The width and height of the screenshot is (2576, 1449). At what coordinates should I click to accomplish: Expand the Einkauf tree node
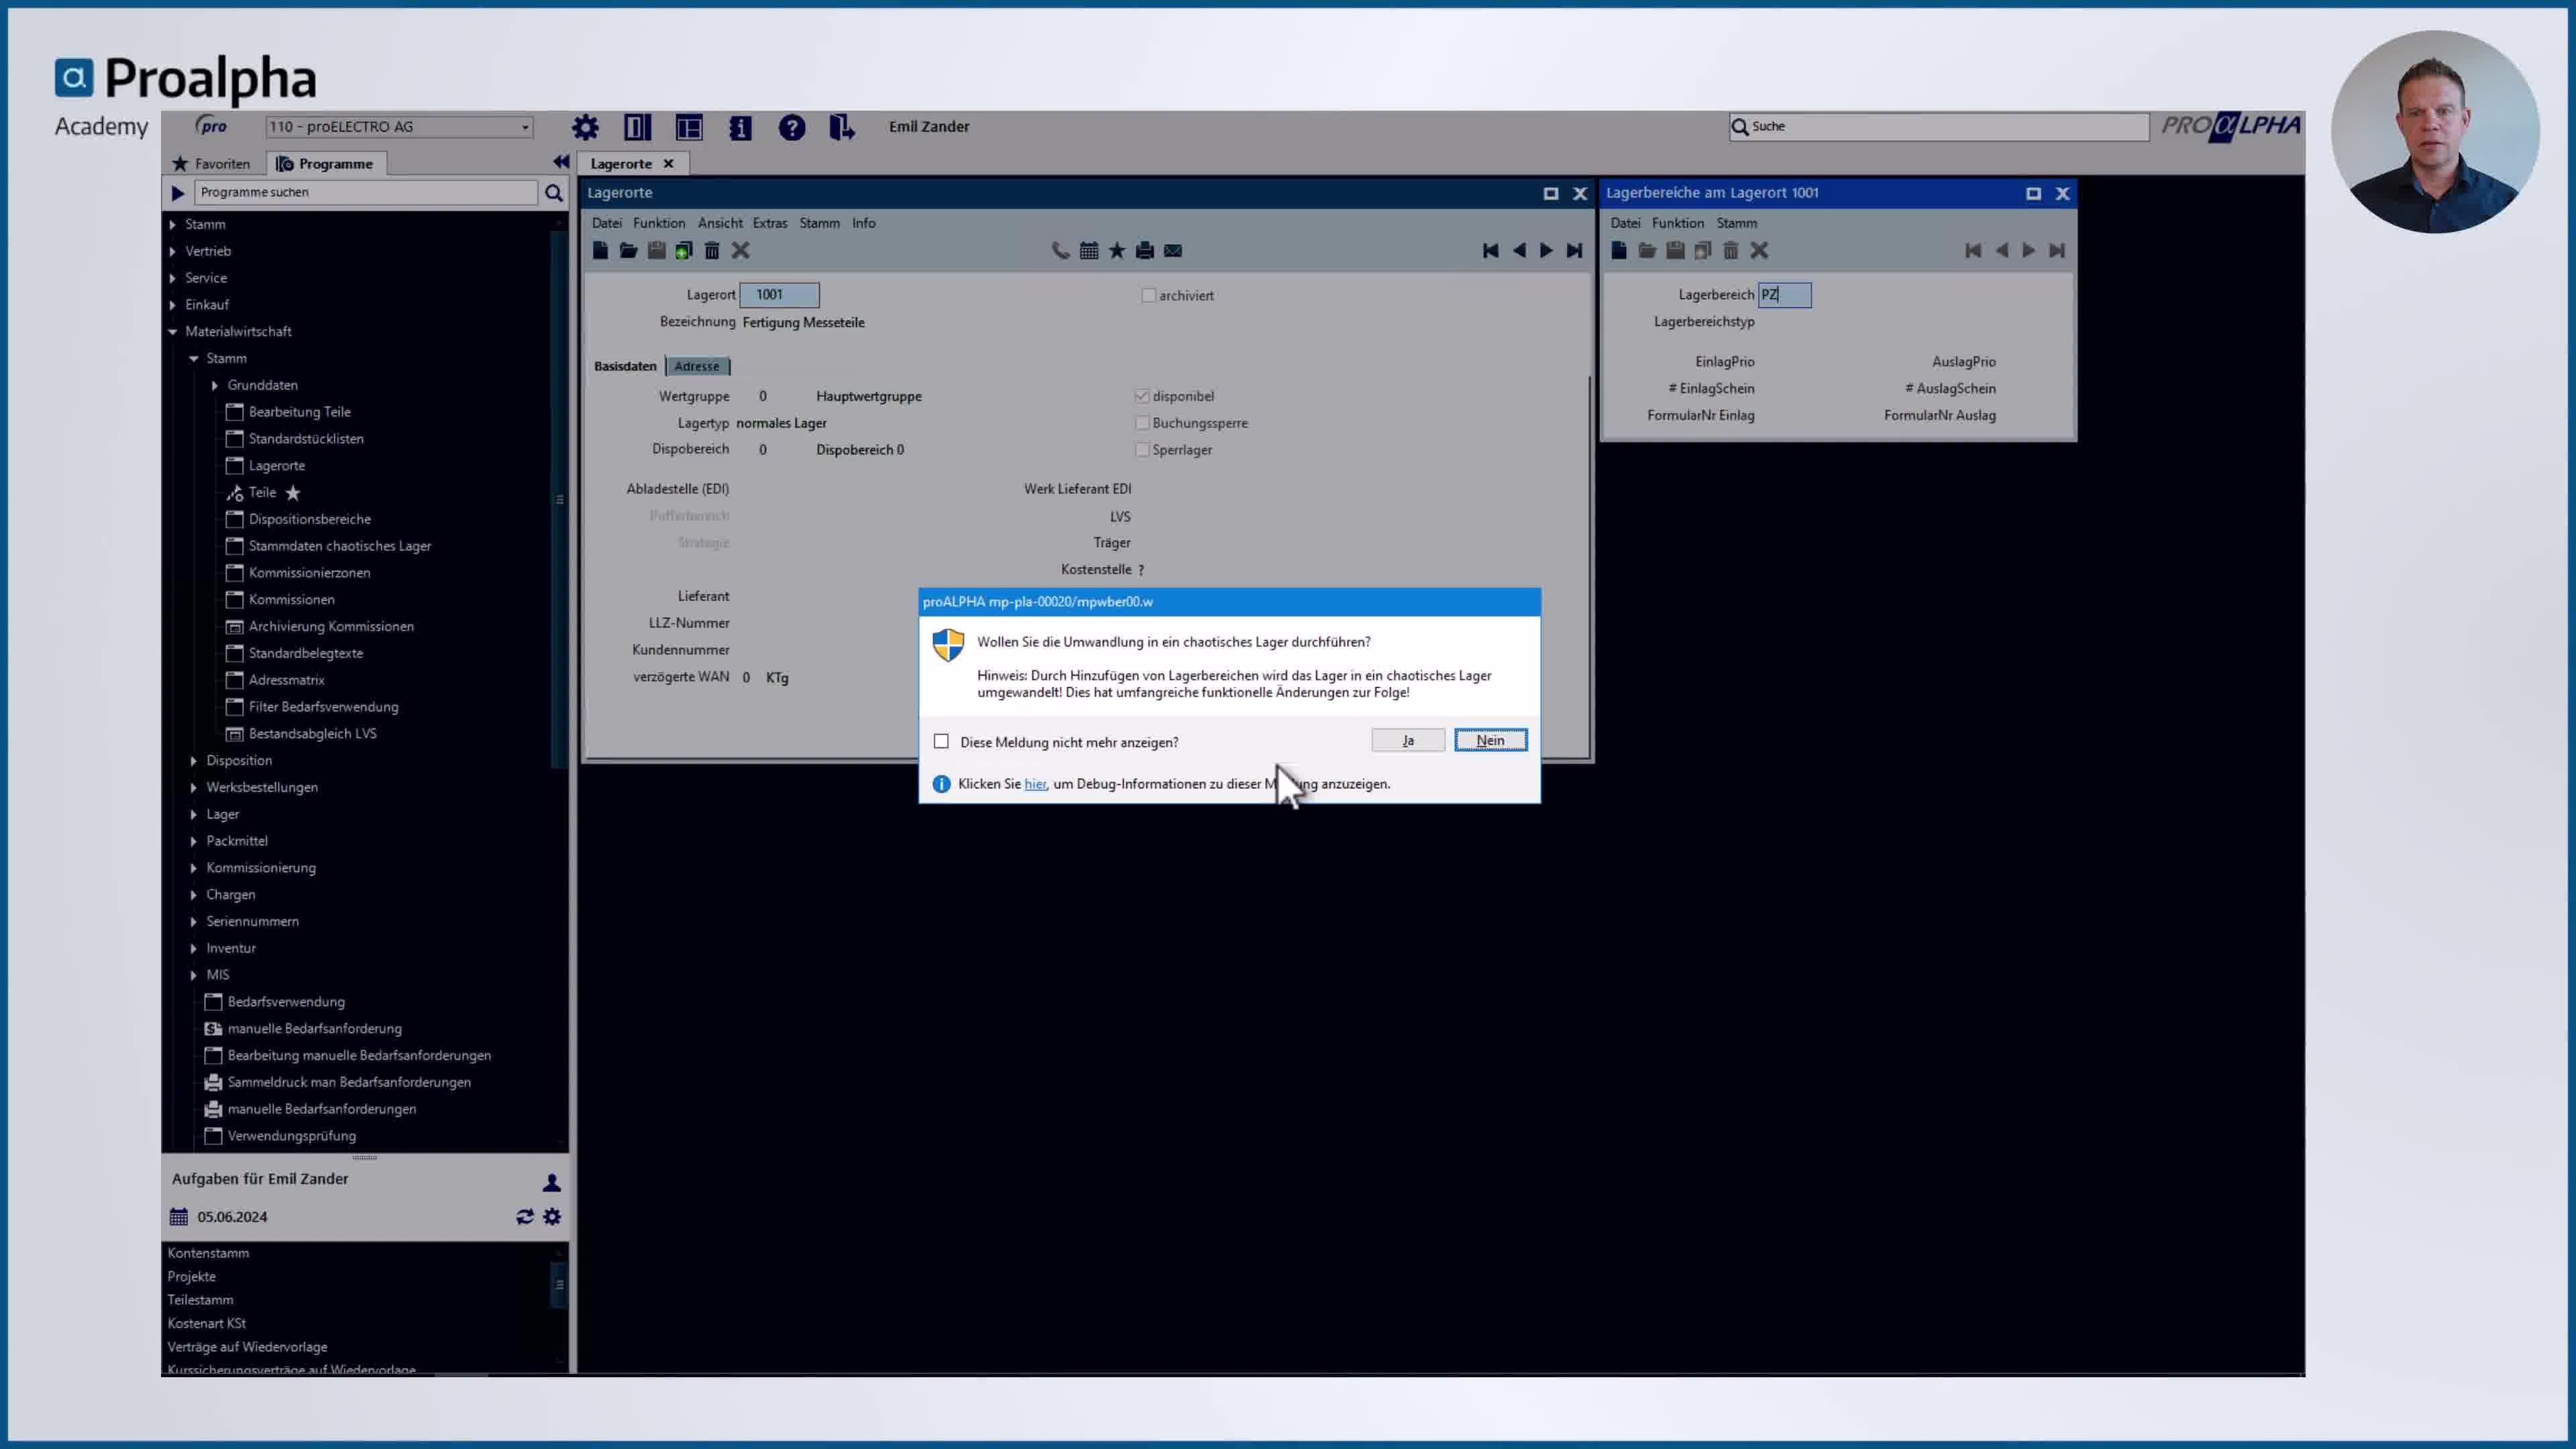(x=173, y=305)
